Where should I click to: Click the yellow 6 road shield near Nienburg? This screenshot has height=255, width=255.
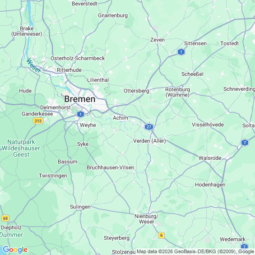[x=161, y=235]
